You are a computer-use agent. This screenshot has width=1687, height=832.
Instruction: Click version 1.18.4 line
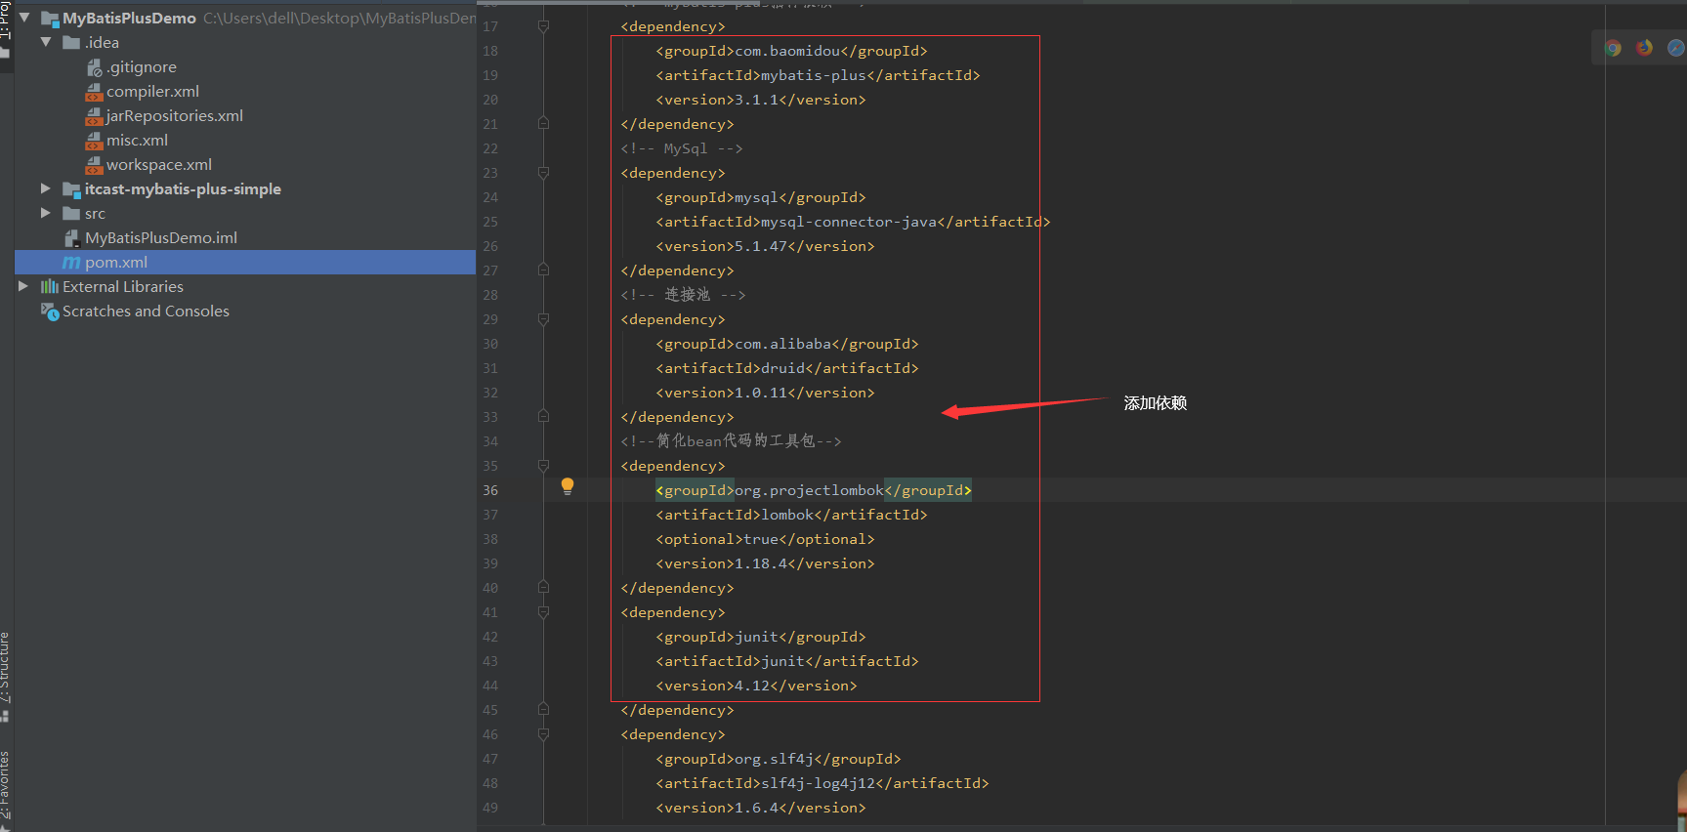[765, 563]
